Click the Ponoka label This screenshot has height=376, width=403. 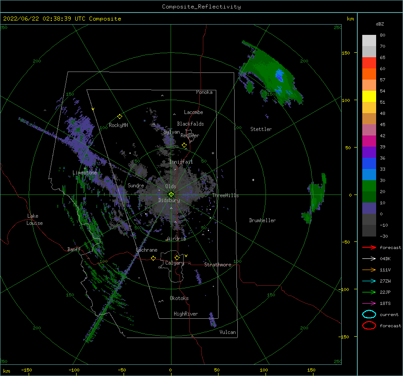(x=204, y=92)
